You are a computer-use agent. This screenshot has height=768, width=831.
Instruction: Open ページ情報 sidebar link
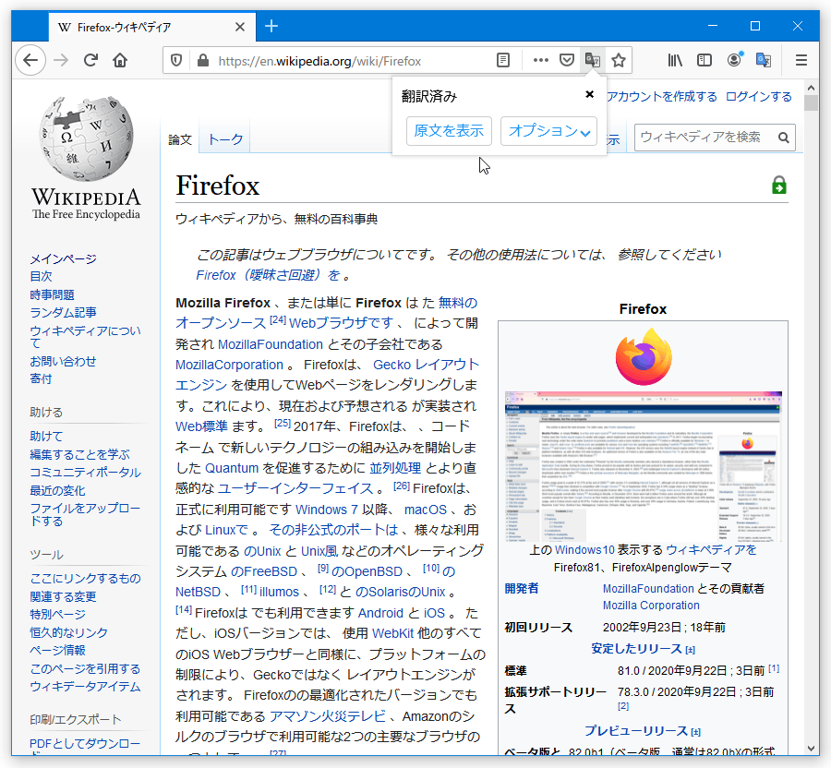click(57, 651)
